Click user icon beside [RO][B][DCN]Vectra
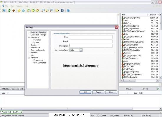This screenshot has height=117, width=162. pyautogui.click(x=123, y=18)
